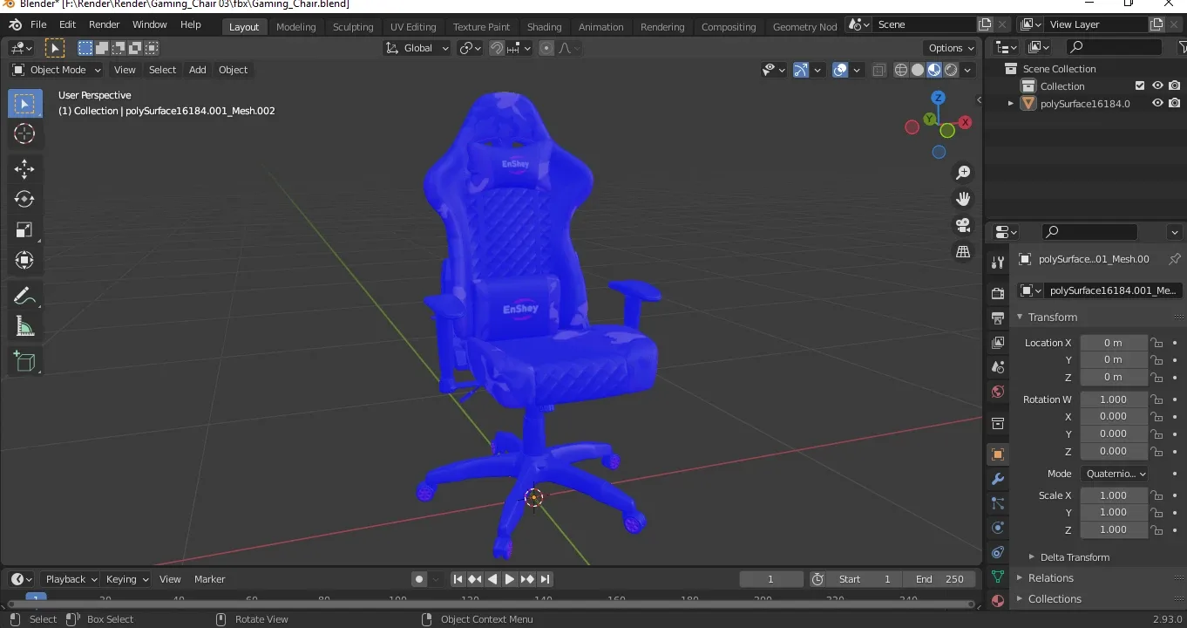Hide polySurface16184.0 with its eye icon
Screen dimensions: 1187x628
pos(1157,103)
